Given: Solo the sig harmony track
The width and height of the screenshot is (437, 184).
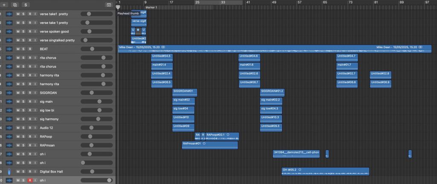Looking at the screenshot, I should (x=24, y=119).
